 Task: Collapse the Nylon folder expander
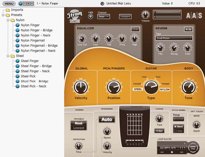(8, 20)
